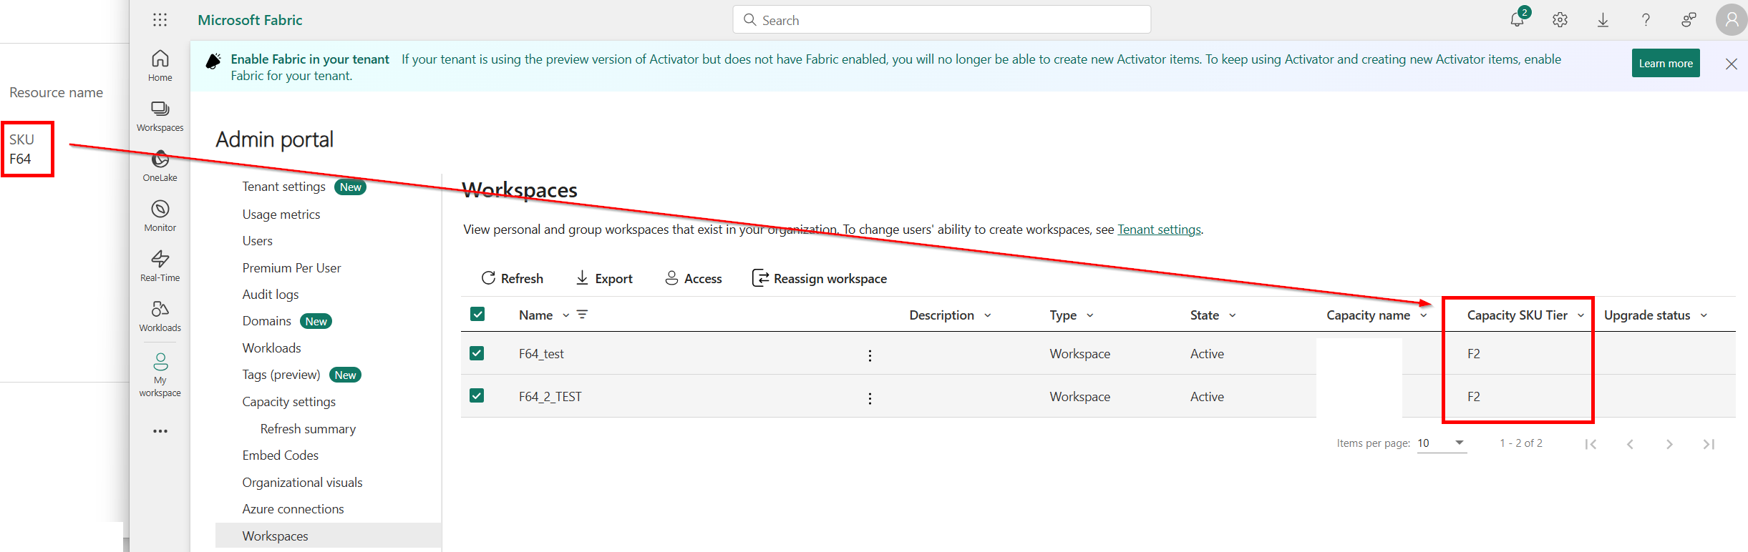The width and height of the screenshot is (1748, 552).
Task: Open feedback icon in header
Action: (x=1689, y=20)
